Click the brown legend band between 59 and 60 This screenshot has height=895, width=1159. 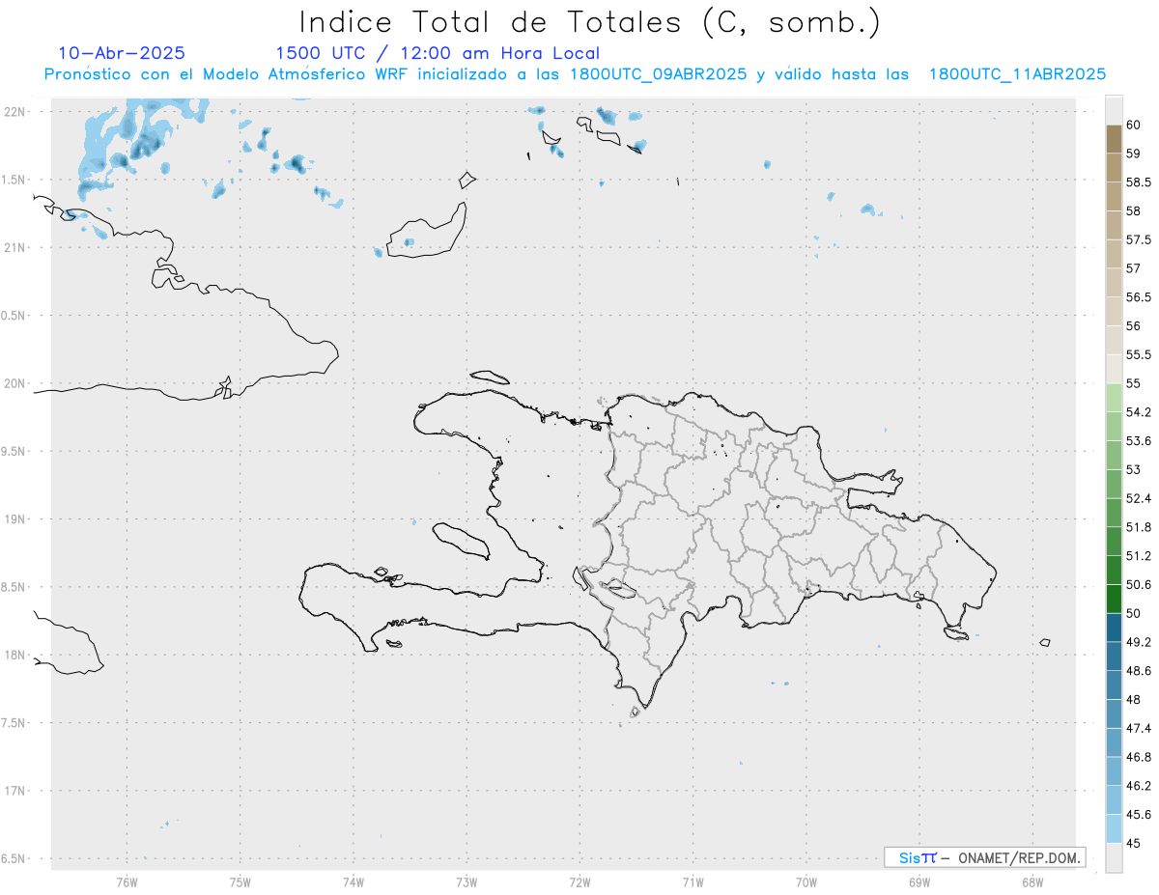point(1114,139)
